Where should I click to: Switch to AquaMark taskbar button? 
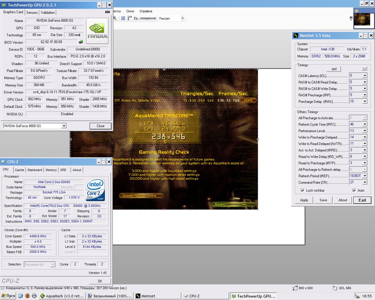[x=62, y=296]
